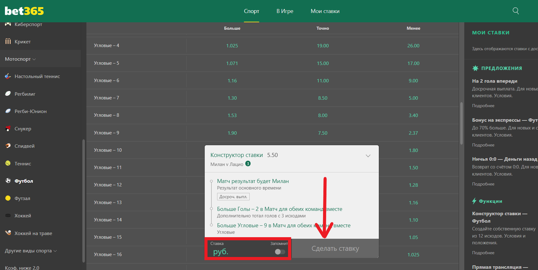Screen dimensions: 538x270
Task: Select odds 1.071 for Угловые – 5 Больше
Action: coord(232,63)
